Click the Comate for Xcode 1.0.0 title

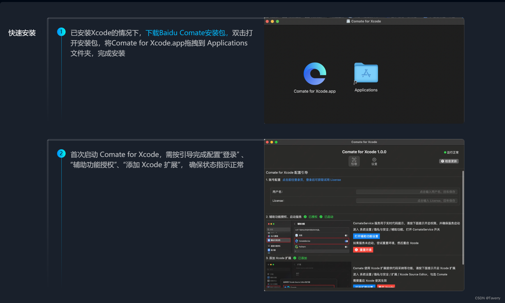[x=364, y=152]
